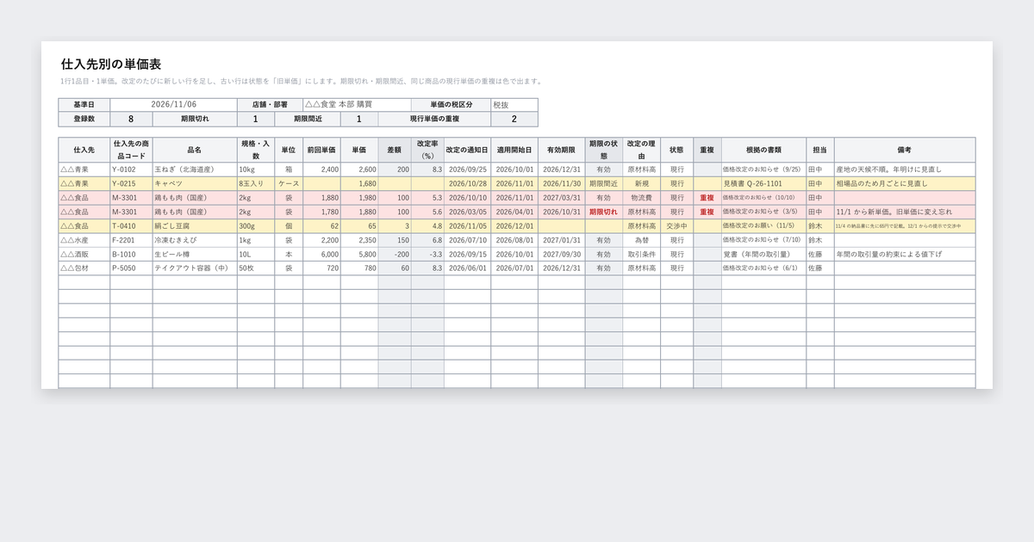Click the 為替 revision reason cell
The image size is (1034, 542).
(x=641, y=240)
